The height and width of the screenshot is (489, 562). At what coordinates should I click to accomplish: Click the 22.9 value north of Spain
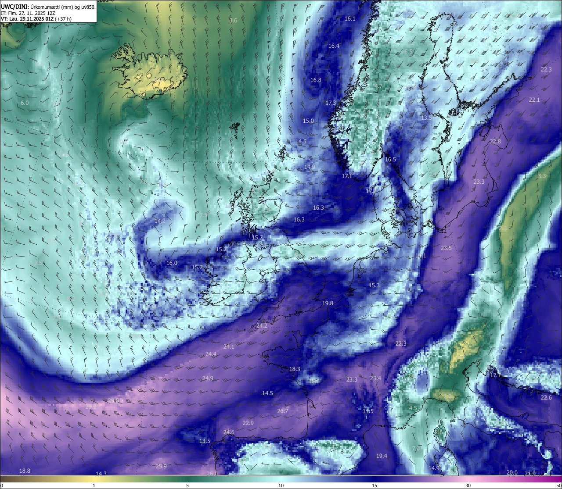pos(248,423)
